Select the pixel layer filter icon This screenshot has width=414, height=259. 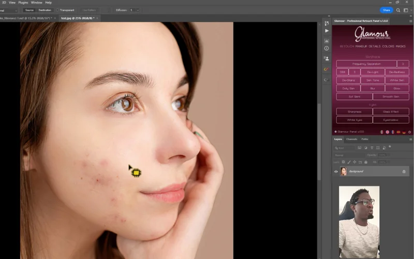coord(360,148)
